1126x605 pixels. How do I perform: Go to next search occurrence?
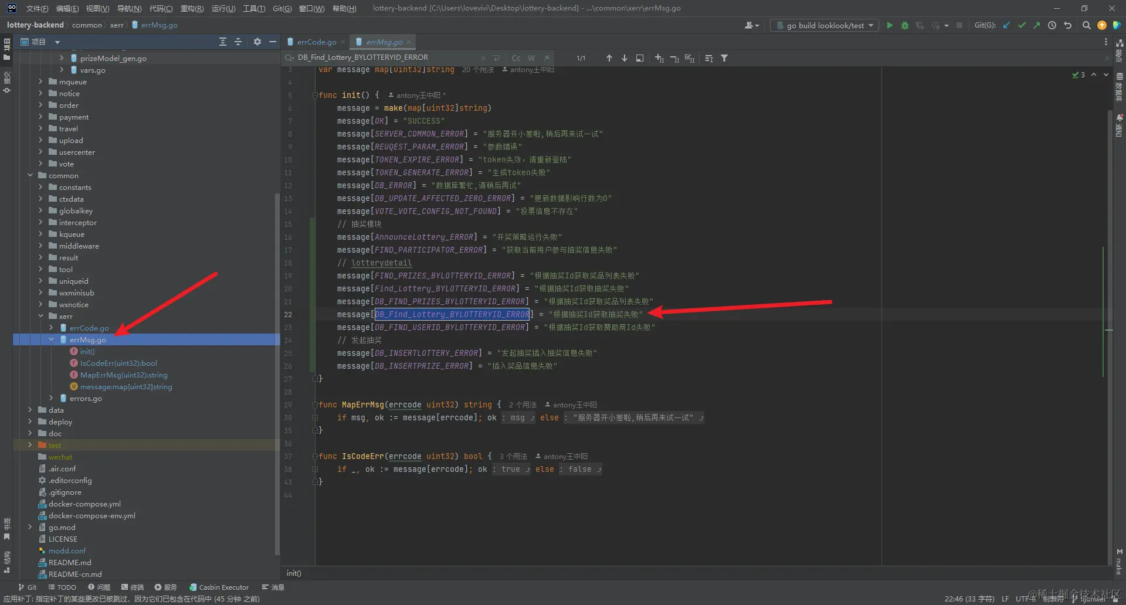624,58
